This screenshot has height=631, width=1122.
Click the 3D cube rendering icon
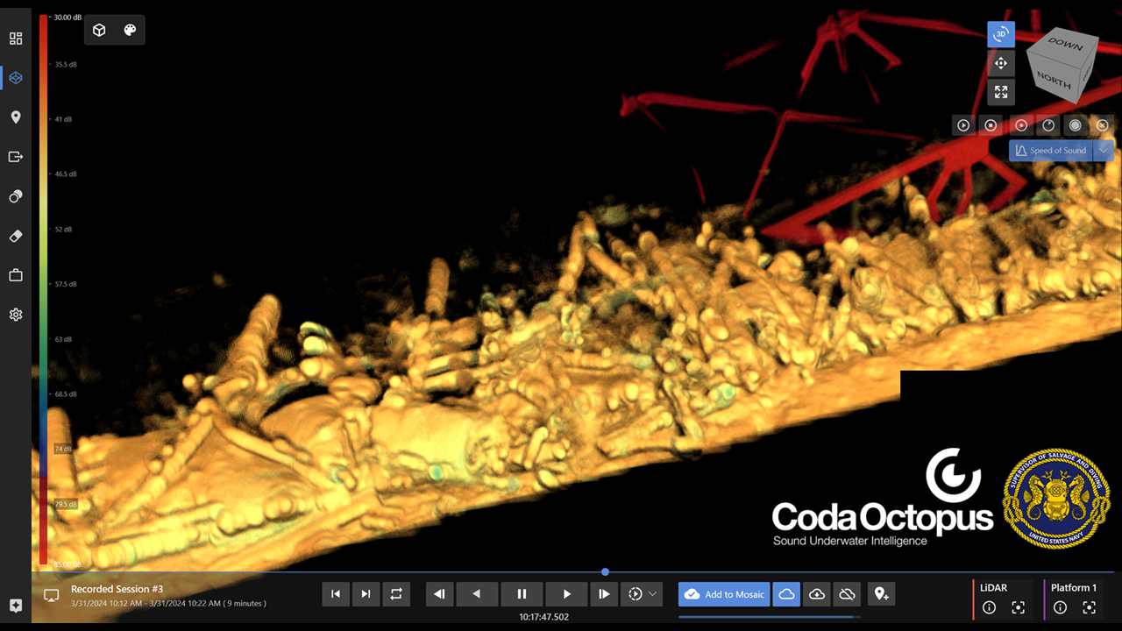point(100,30)
